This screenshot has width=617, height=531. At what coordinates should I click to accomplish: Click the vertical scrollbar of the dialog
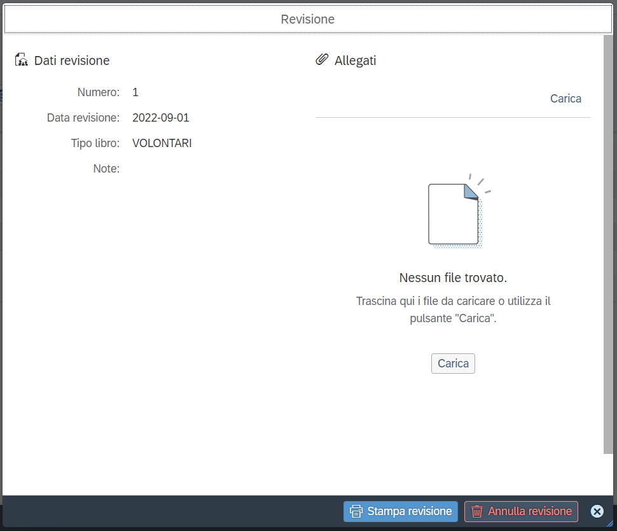tap(608, 244)
